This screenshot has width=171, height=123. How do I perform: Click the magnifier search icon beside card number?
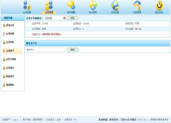click(64, 18)
